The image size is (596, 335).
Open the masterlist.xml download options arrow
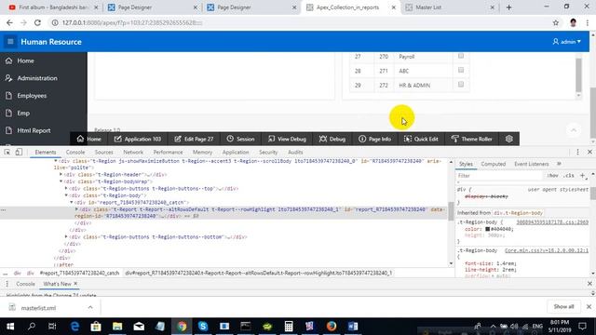point(90,307)
